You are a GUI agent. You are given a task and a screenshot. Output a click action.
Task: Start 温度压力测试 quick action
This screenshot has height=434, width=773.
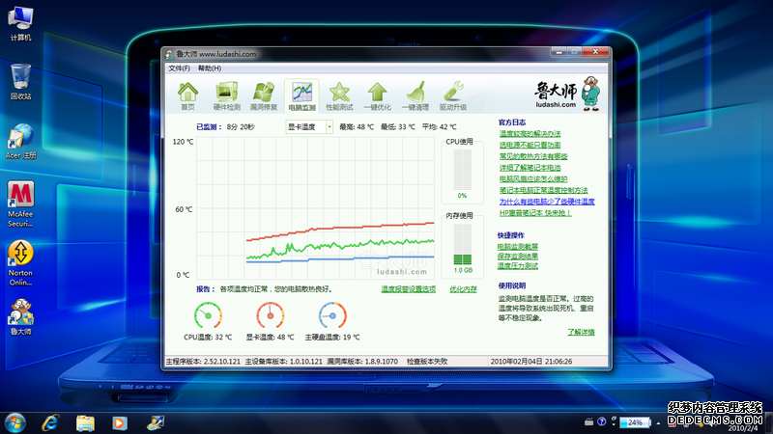(x=518, y=266)
